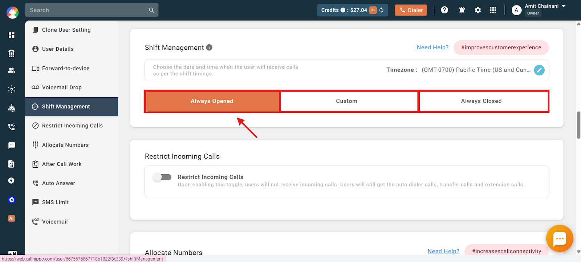Open the blue C icon in left rail

coord(12,200)
